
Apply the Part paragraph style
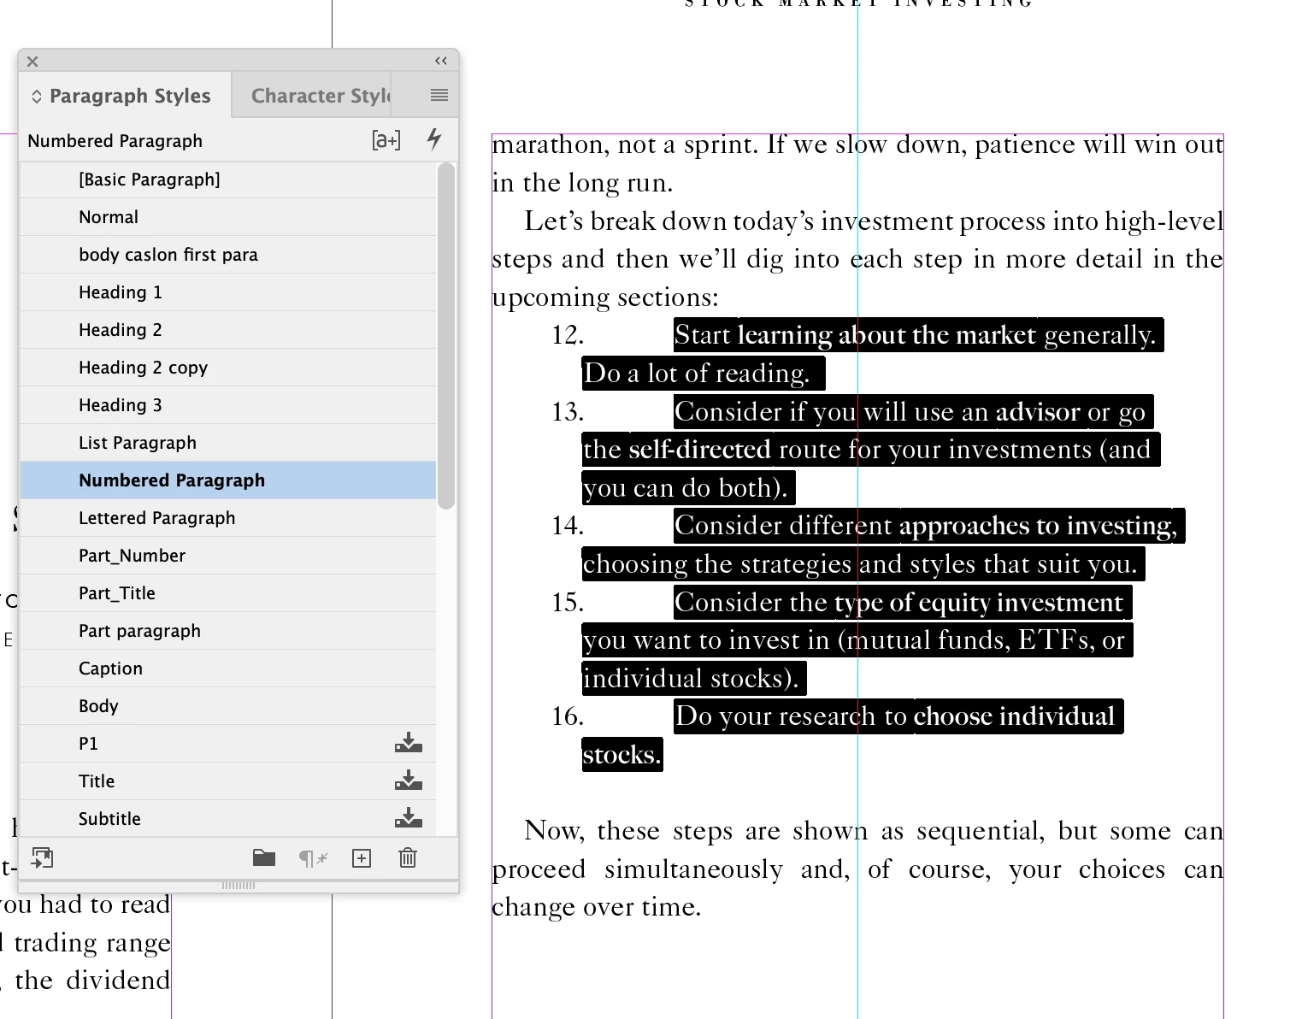[x=228, y=631]
